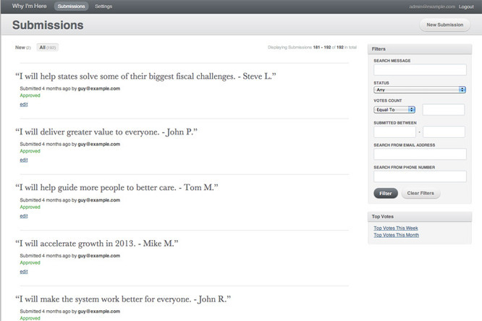
Task: Open the Status dropdown set to Any
Action: click(420, 90)
